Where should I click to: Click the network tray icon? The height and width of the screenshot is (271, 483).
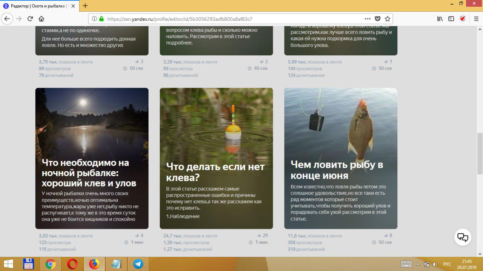click(x=427, y=264)
